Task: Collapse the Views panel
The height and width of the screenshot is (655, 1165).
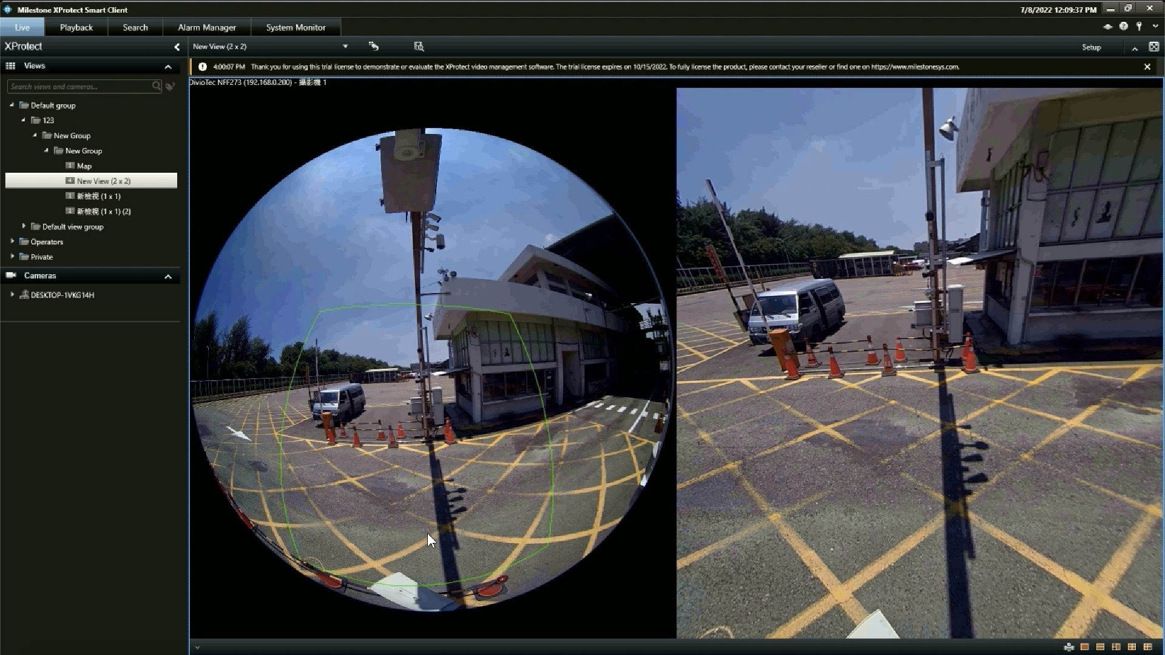Action: click(168, 67)
